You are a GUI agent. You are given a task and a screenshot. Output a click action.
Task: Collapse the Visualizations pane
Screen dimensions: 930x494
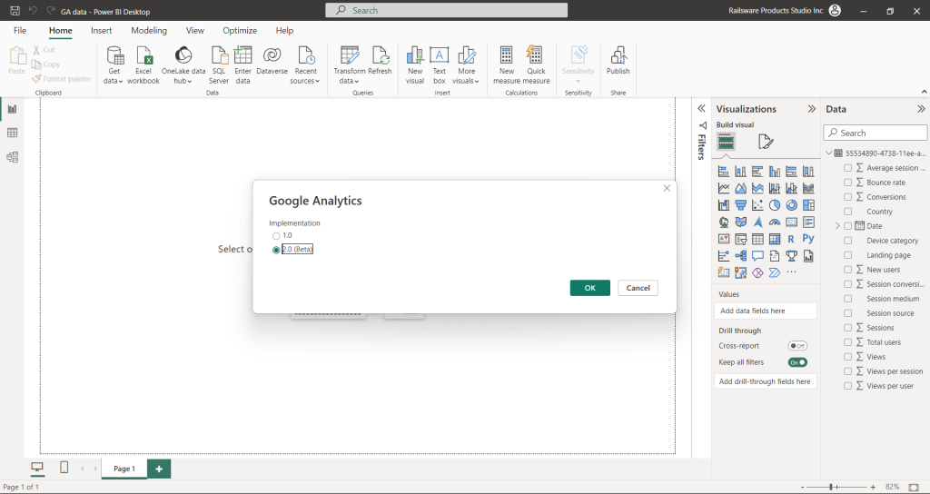[x=811, y=109]
